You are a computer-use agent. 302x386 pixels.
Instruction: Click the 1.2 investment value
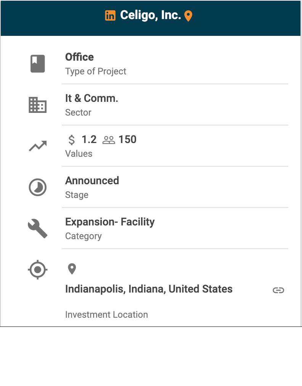coord(89,140)
